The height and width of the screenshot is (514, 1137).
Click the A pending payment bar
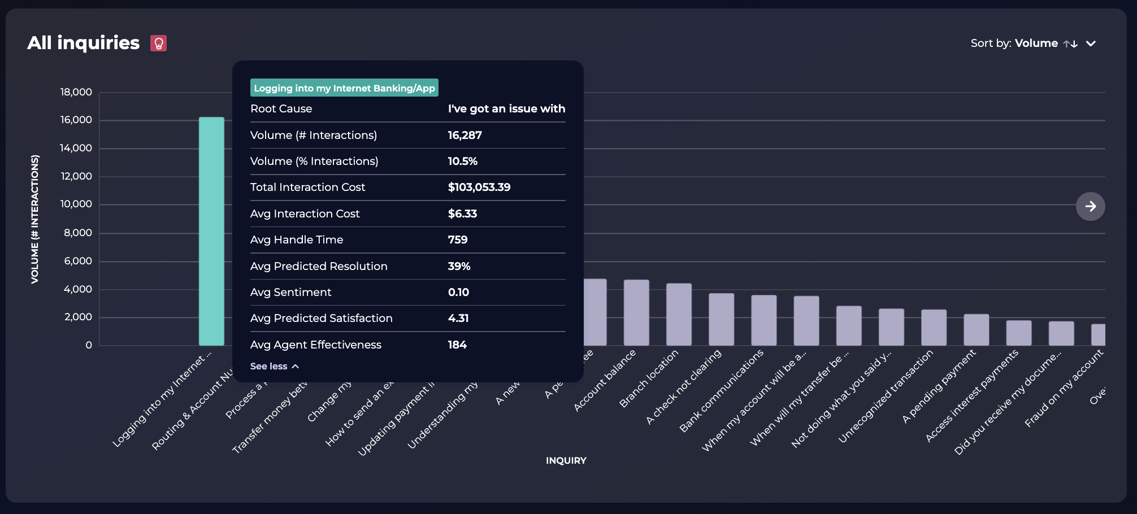point(977,330)
